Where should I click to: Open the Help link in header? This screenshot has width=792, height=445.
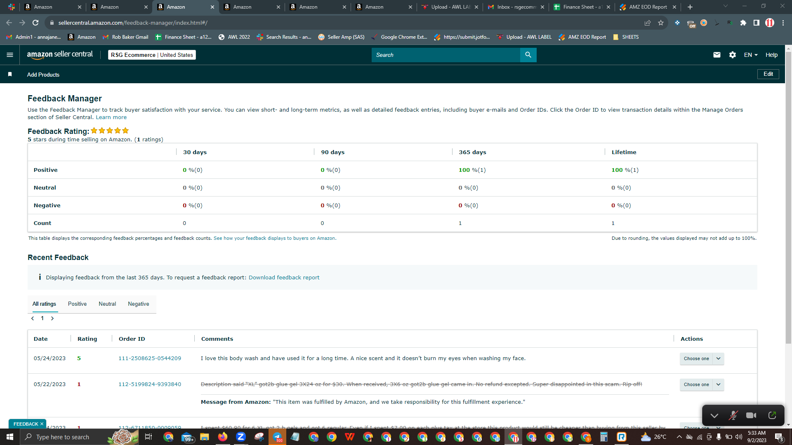771,55
